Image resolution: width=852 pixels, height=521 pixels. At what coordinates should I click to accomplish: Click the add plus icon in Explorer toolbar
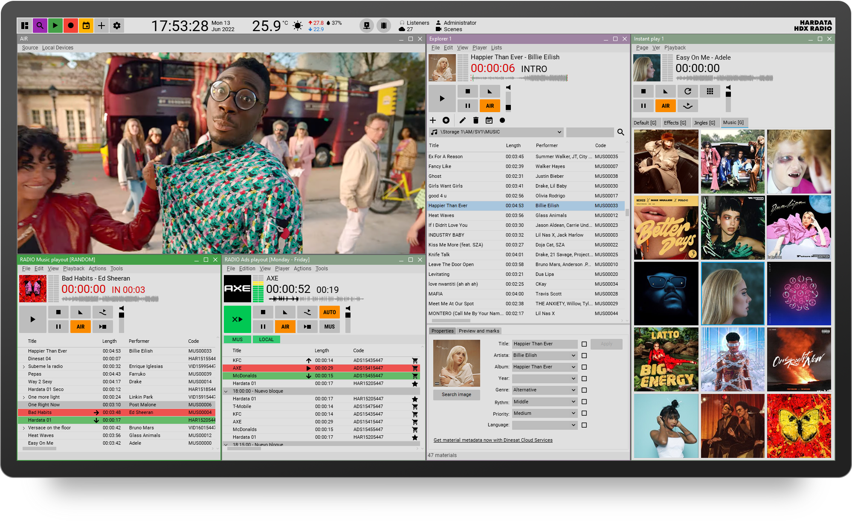[x=433, y=120]
